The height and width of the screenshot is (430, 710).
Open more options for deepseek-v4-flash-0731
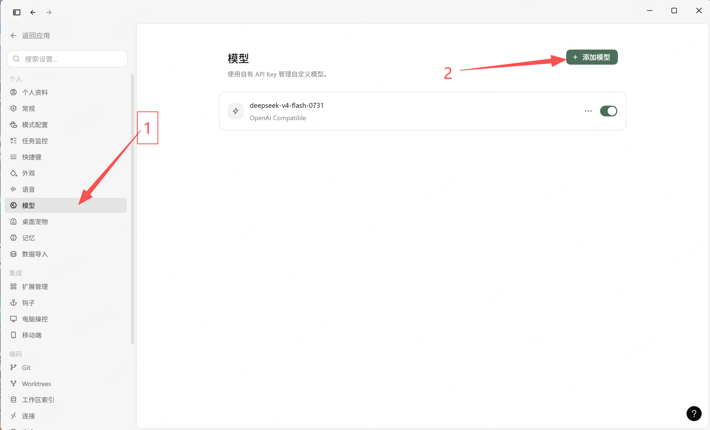pos(588,111)
